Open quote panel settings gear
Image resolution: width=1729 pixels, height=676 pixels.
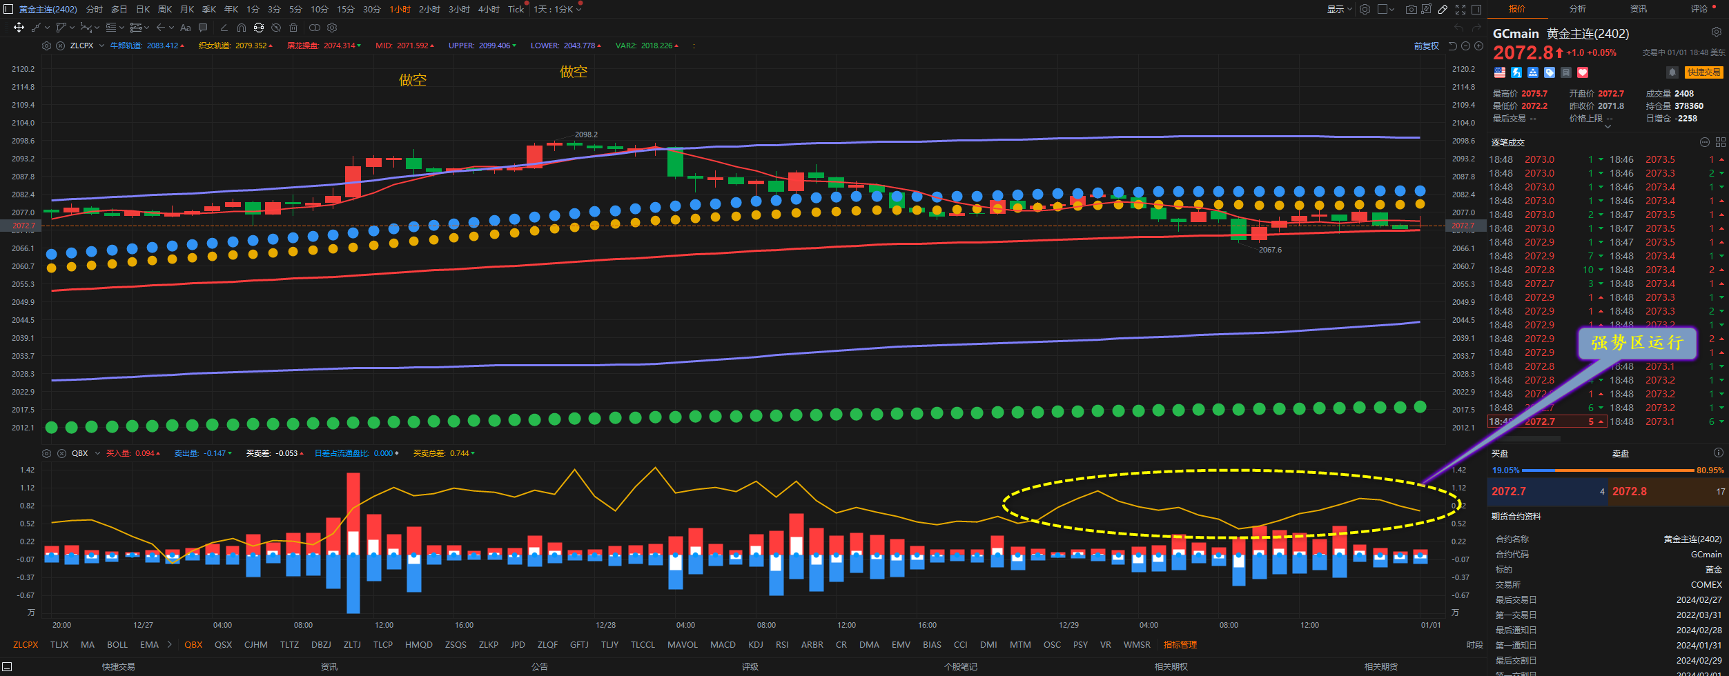click(x=1716, y=32)
